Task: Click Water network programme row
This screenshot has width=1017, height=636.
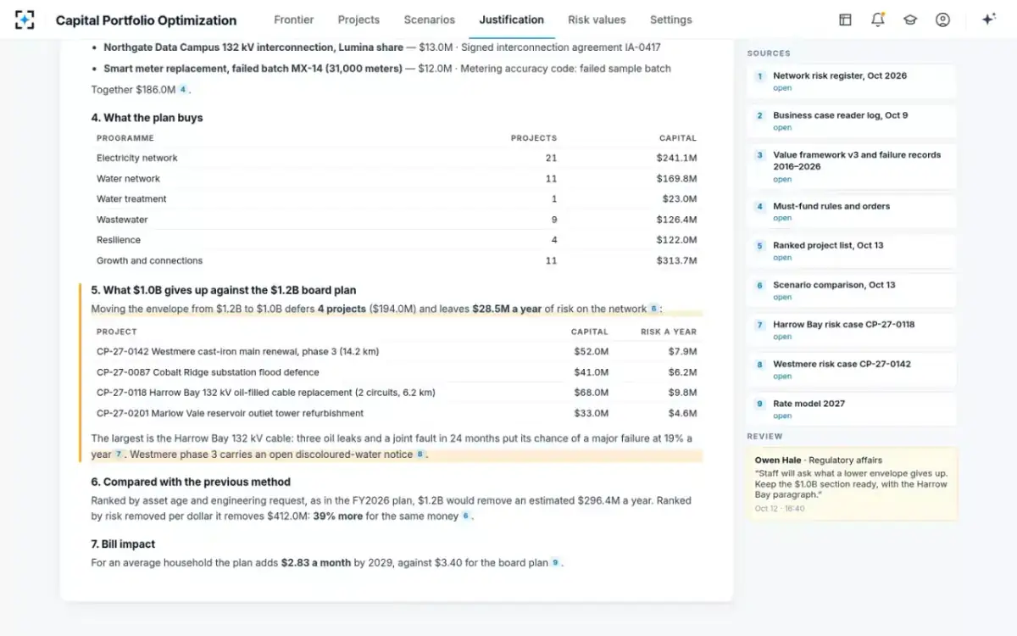Action: (x=397, y=178)
